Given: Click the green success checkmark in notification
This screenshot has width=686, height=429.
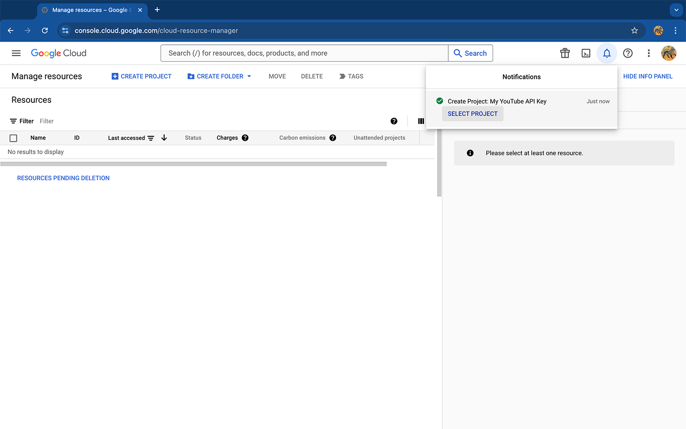Looking at the screenshot, I should click(439, 101).
